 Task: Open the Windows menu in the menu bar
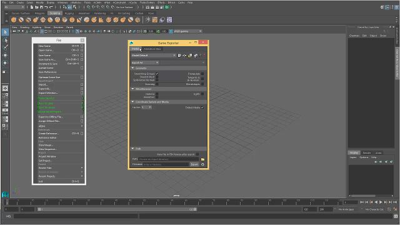(62, 2)
